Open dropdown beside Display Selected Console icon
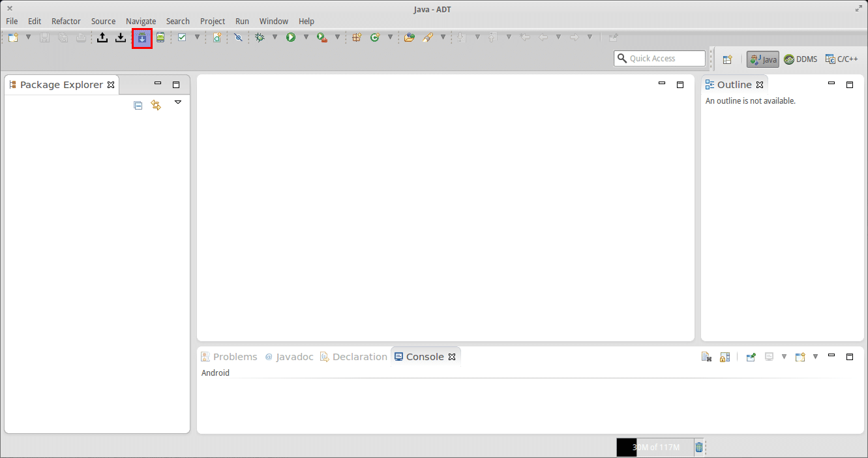 tap(784, 357)
